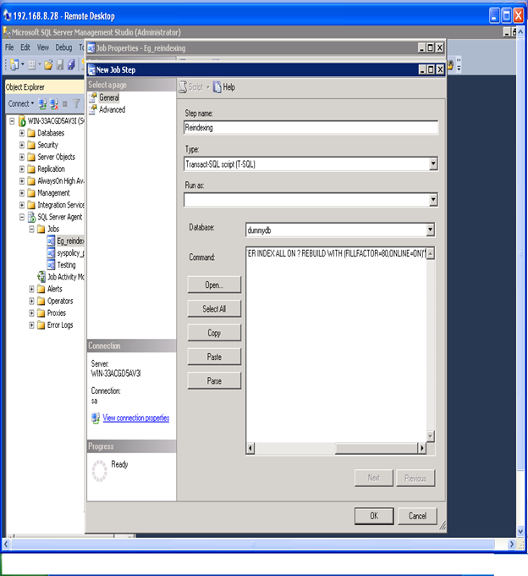
Task: Click the Remote Desktop title bar icon
Action: 8,15
